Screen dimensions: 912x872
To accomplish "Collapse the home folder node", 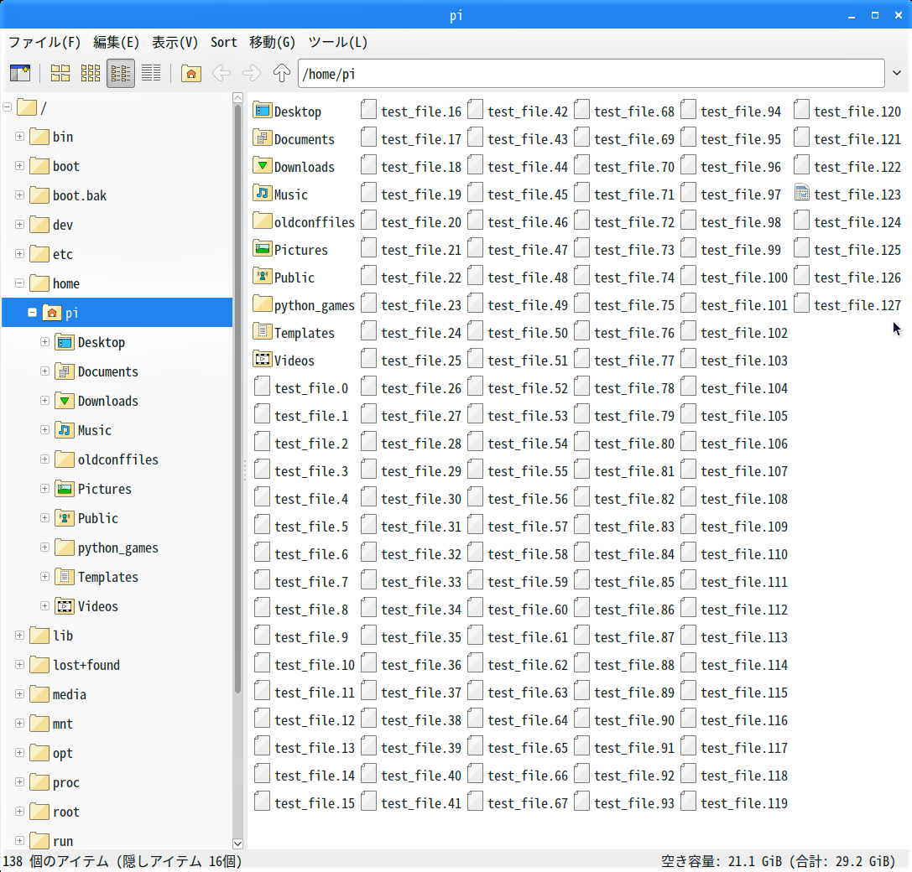I will (20, 283).
